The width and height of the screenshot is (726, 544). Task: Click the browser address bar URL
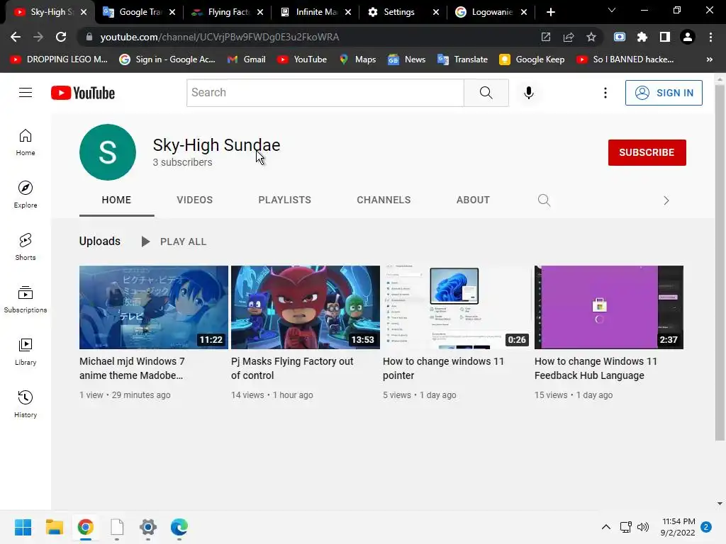pyautogui.click(x=220, y=37)
